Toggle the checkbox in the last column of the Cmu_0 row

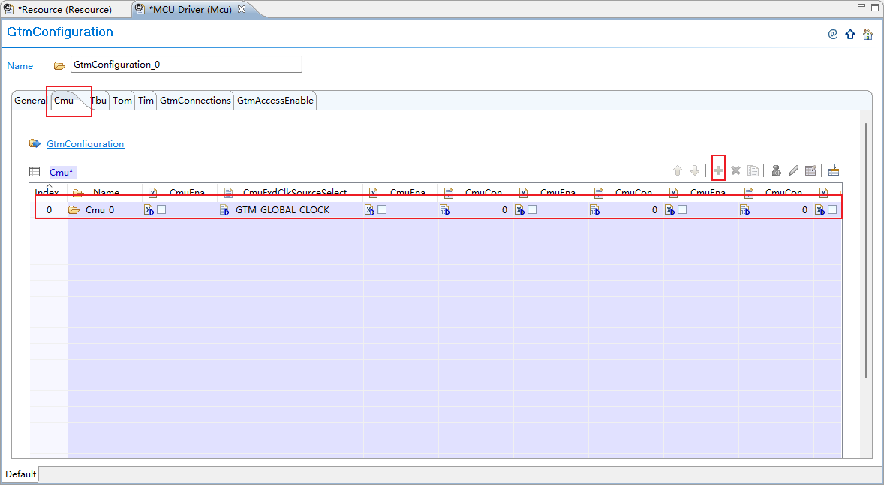point(832,209)
